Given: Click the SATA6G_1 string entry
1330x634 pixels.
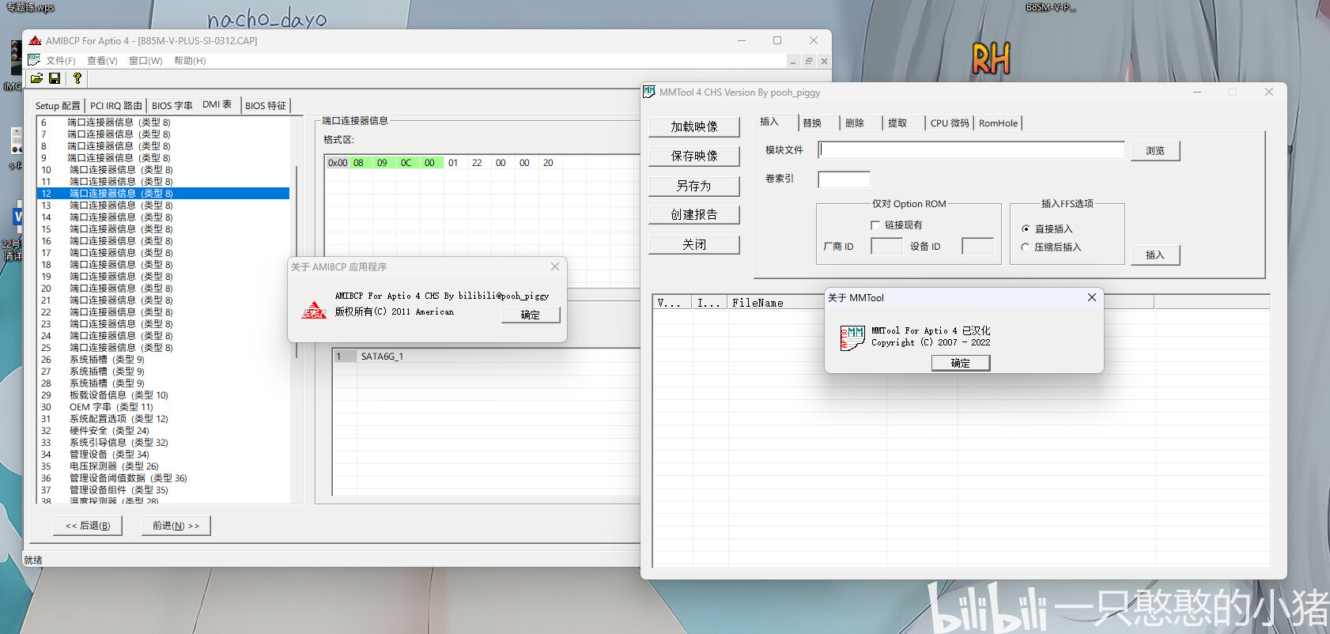Looking at the screenshot, I should click(382, 357).
